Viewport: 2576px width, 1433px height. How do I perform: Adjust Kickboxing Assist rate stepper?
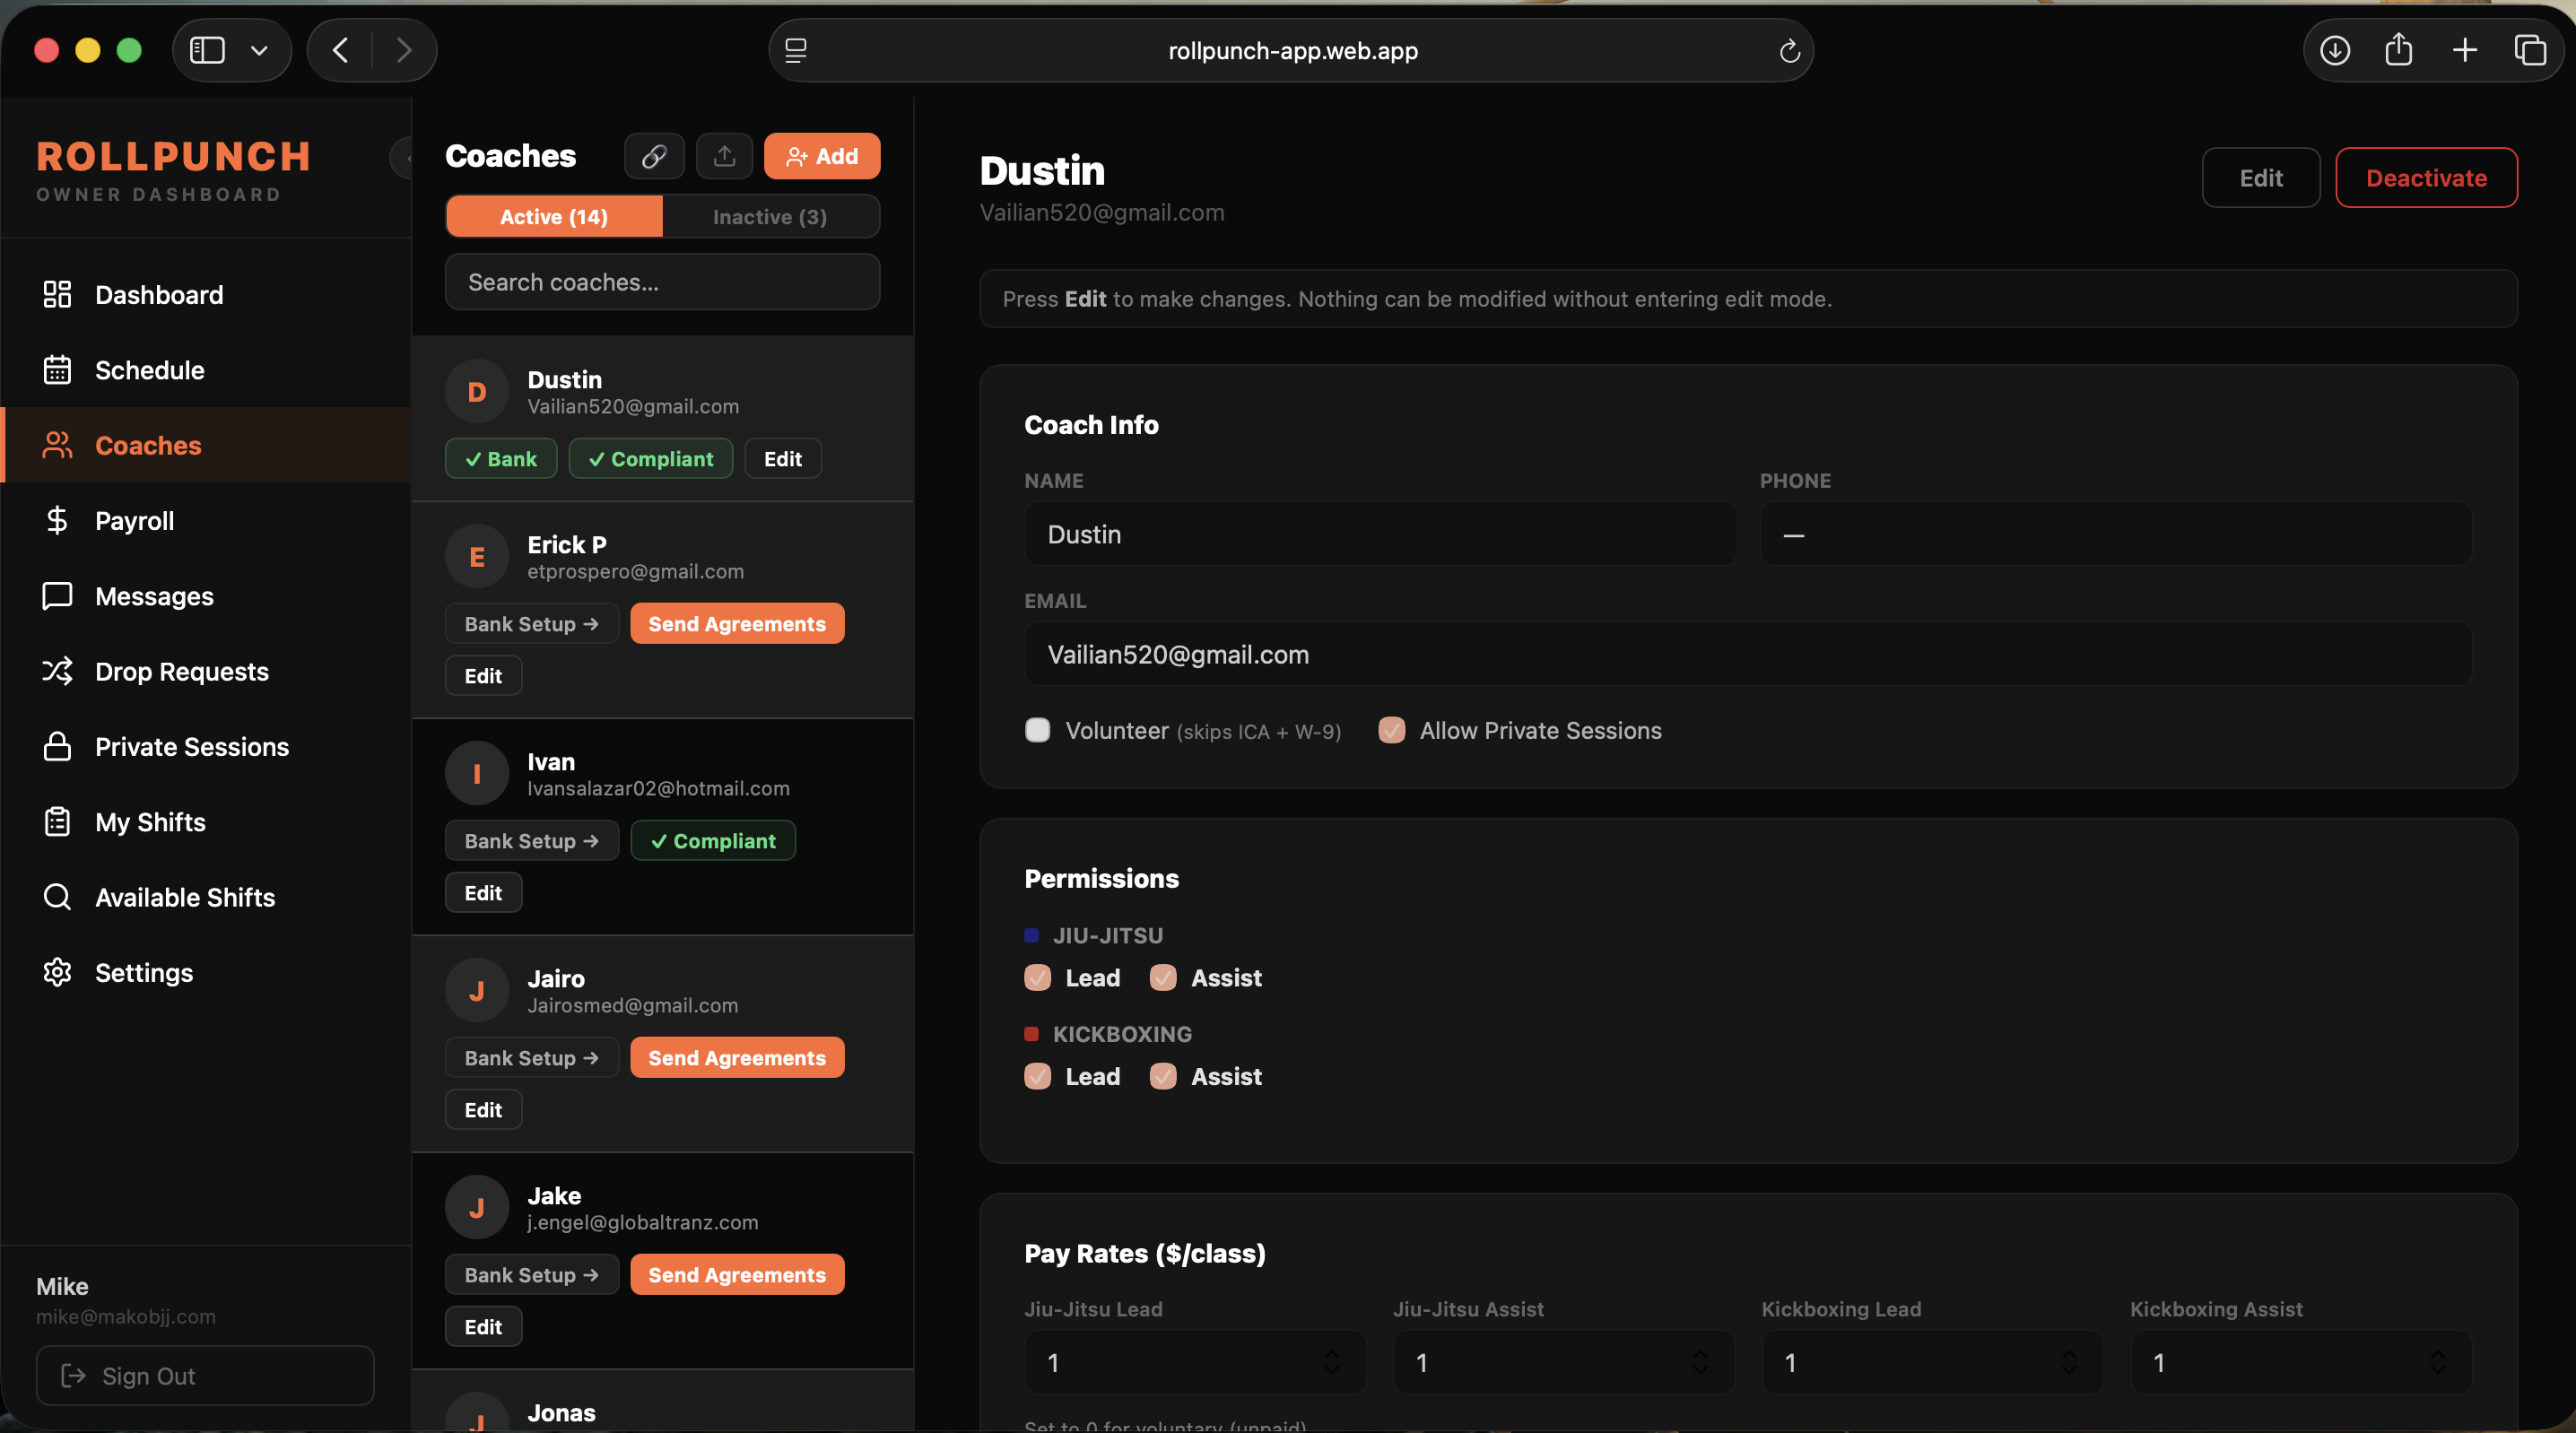(x=2438, y=1362)
